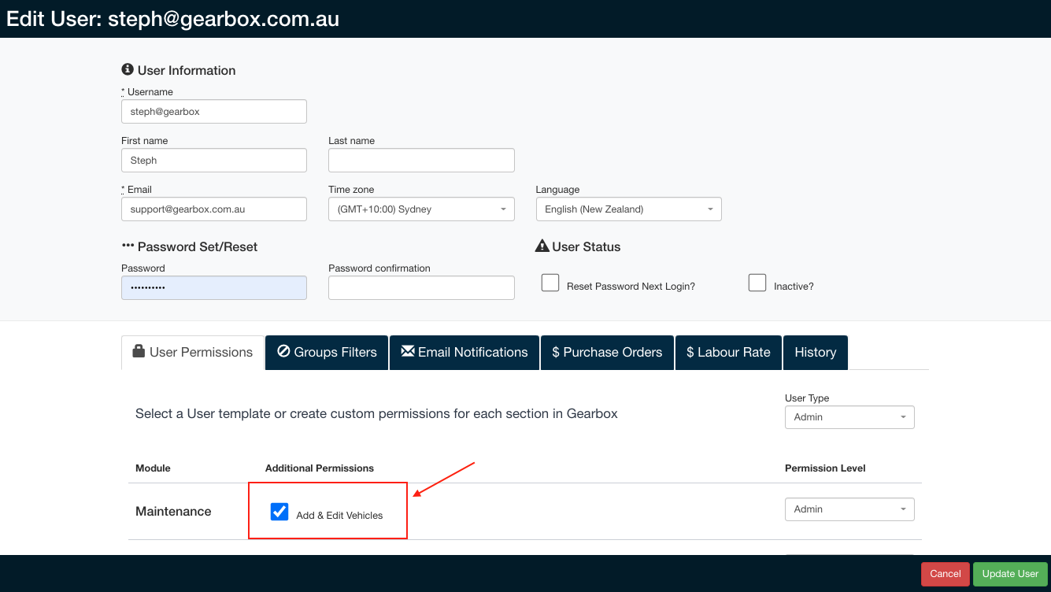
Task: Uncheck the Add & Edit Vehicles checkbox
Action: 279,512
